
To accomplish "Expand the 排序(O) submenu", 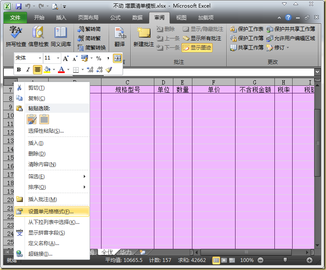I will pyautogui.click(x=52, y=187).
